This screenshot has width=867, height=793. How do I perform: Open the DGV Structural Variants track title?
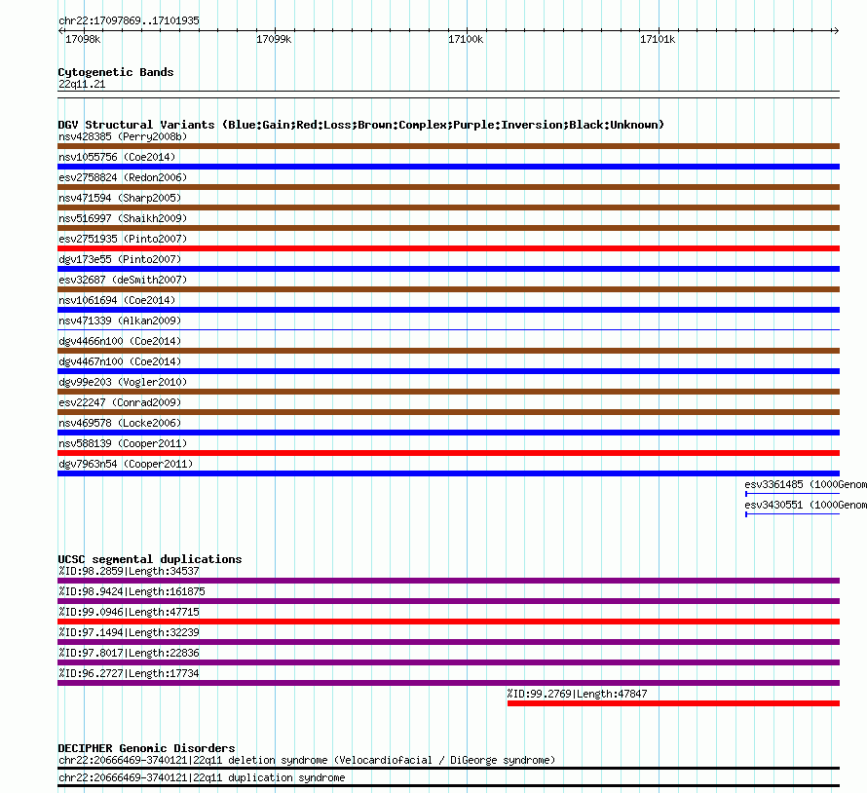tap(360, 125)
